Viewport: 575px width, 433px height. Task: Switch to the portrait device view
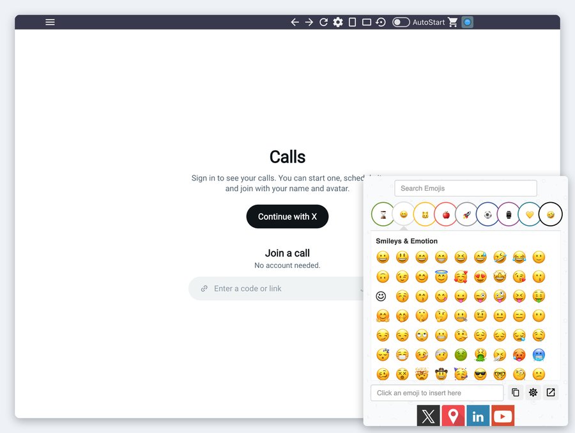click(x=352, y=22)
